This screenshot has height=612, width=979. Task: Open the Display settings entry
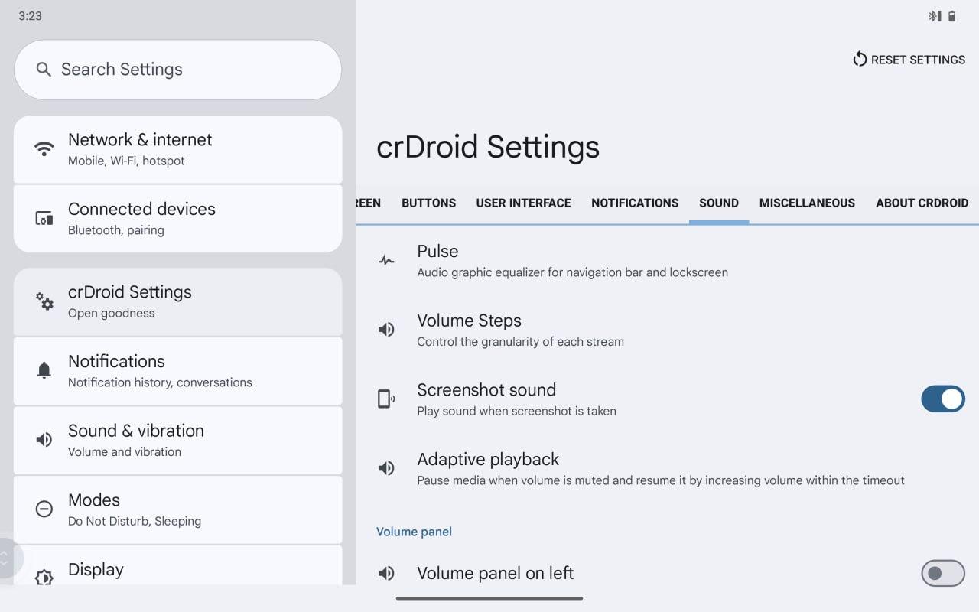coord(177,565)
